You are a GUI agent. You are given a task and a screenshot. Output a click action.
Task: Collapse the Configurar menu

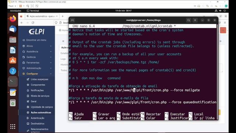click(37, 74)
